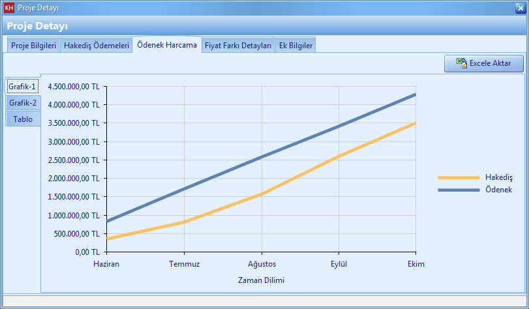The width and height of the screenshot is (529, 309).
Task: Click the Ekim label on the x-axis
Action: click(x=416, y=264)
